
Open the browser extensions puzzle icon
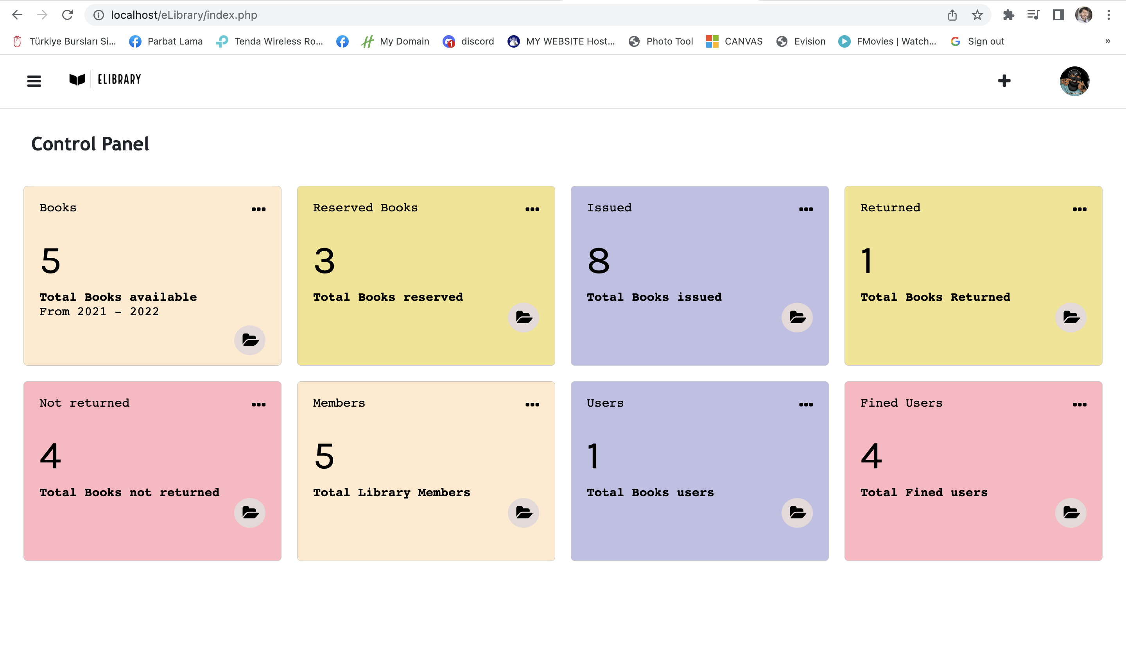[x=1008, y=15]
